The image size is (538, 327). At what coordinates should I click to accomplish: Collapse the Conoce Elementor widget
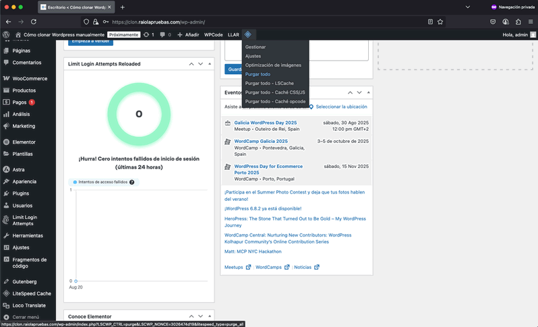(x=210, y=316)
